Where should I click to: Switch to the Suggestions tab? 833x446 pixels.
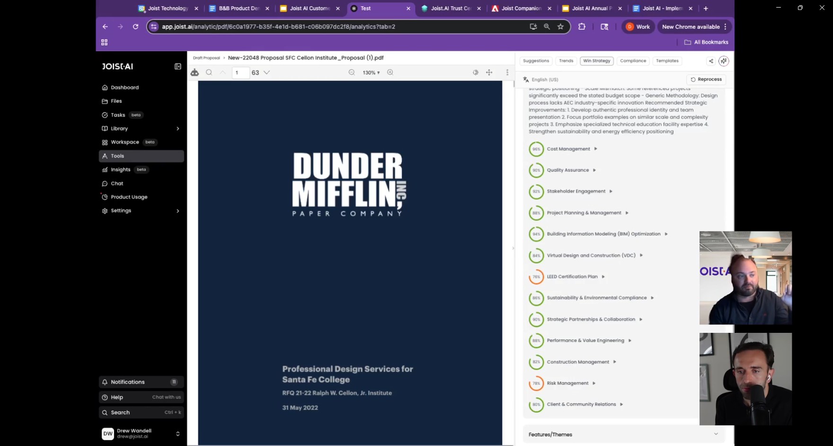[x=536, y=61]
